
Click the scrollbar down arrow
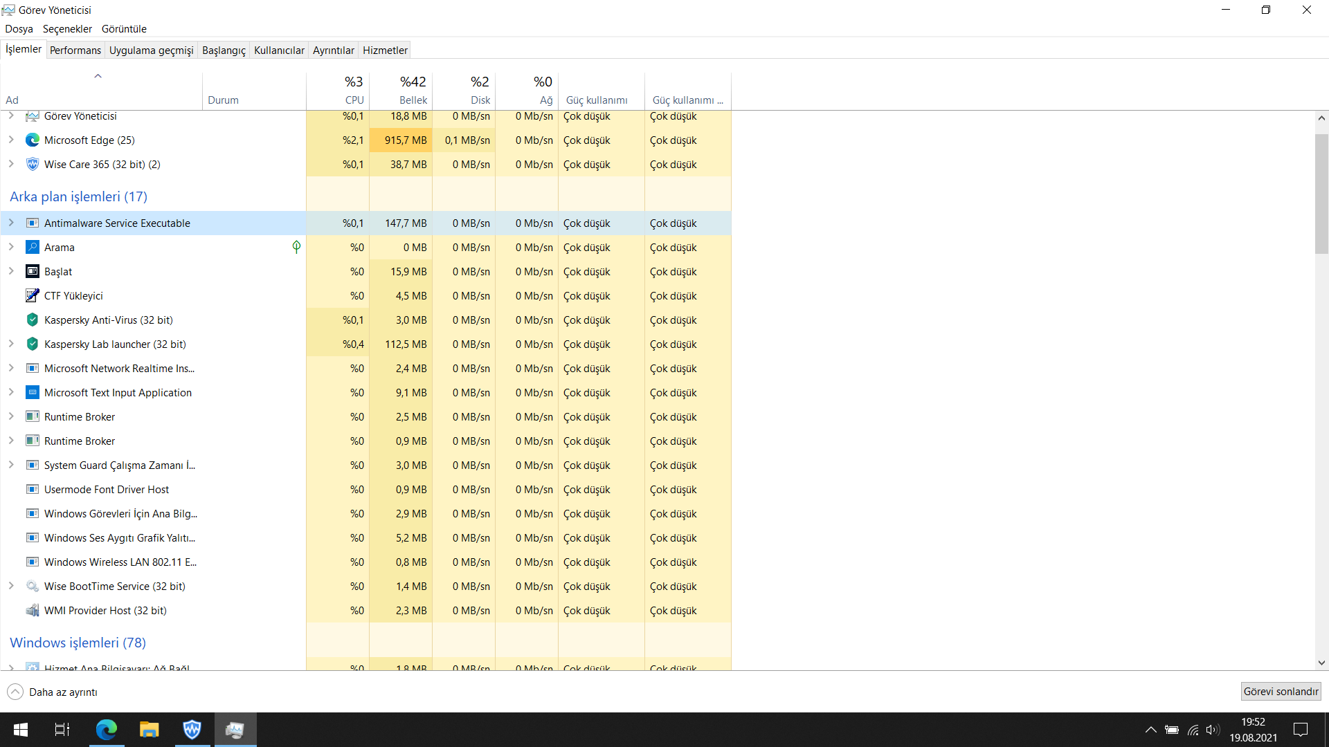(x=1321, y=663)
